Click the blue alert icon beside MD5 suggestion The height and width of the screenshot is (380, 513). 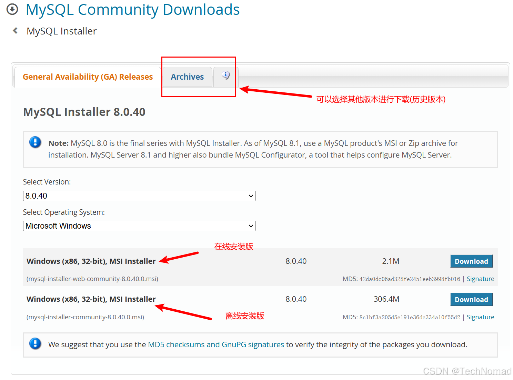(35, 343)
